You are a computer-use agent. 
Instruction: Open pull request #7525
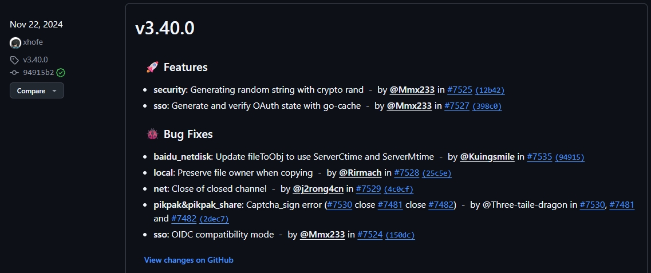pos(459,90)
